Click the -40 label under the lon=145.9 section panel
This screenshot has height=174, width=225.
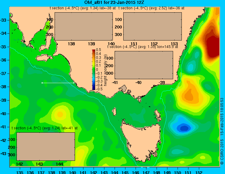pos(138,82)
